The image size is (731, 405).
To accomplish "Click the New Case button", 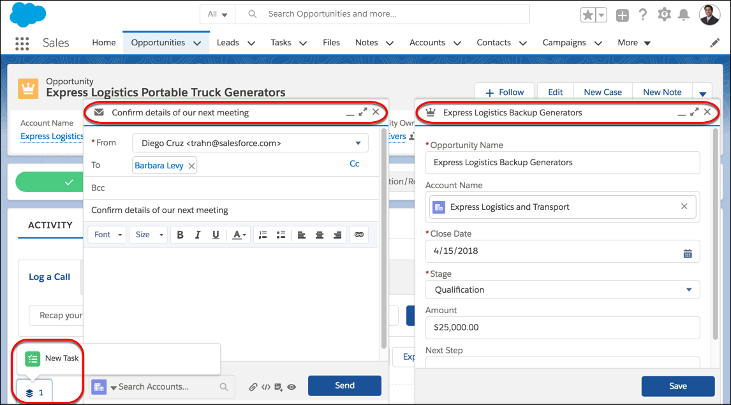I will (x=603, y=92).
